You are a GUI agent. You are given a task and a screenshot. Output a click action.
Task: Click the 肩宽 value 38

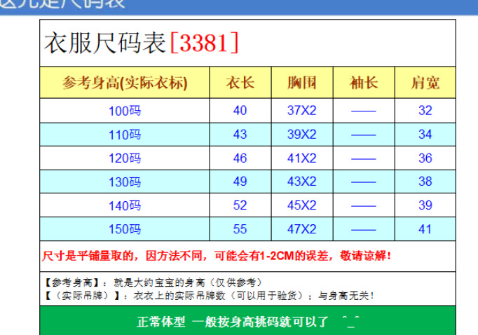point(425,182)
